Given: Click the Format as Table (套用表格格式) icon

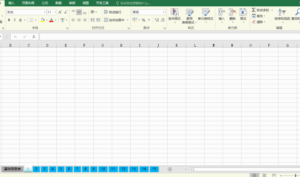Looking at the screenshot, I should click(x=189, y=12).
